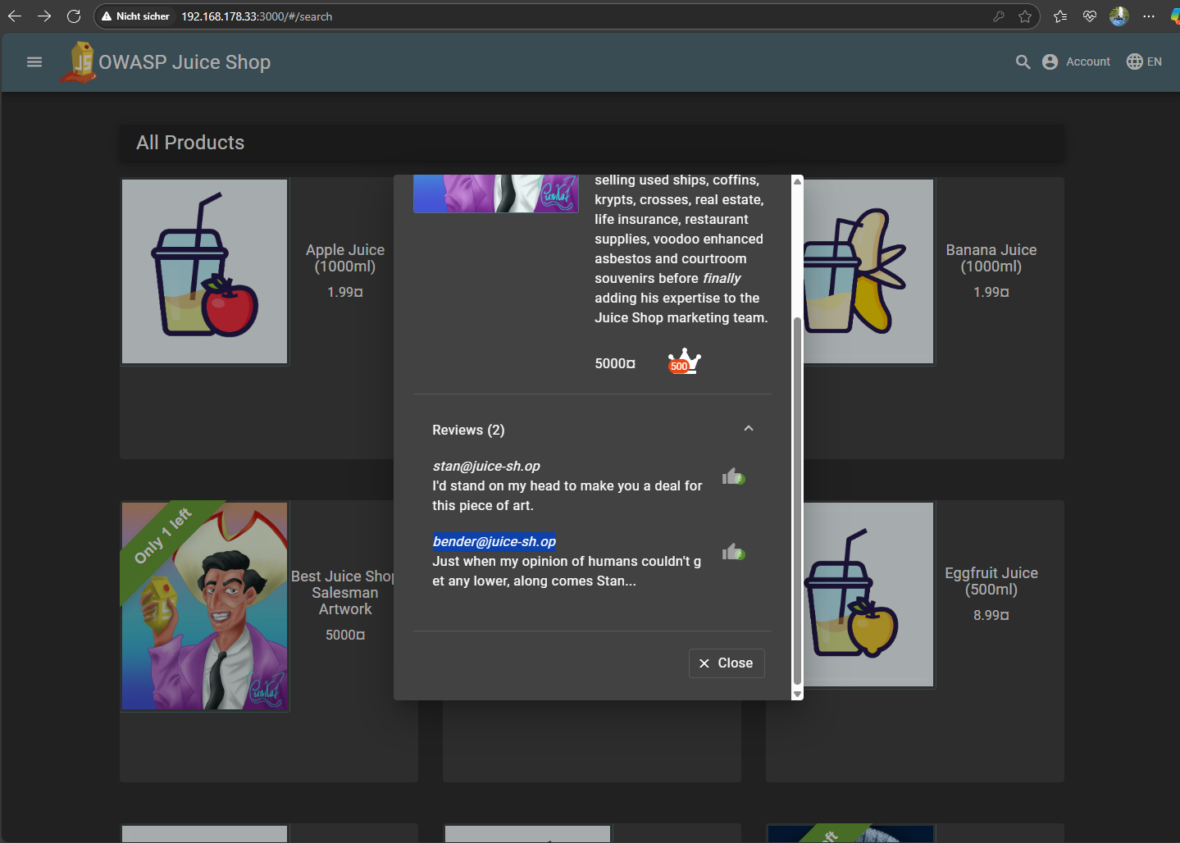Click the bender@juice-sh.op author name

[494, 542]
